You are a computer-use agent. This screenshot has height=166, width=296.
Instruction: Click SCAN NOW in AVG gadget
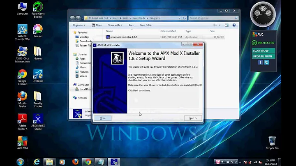[264, 51]
